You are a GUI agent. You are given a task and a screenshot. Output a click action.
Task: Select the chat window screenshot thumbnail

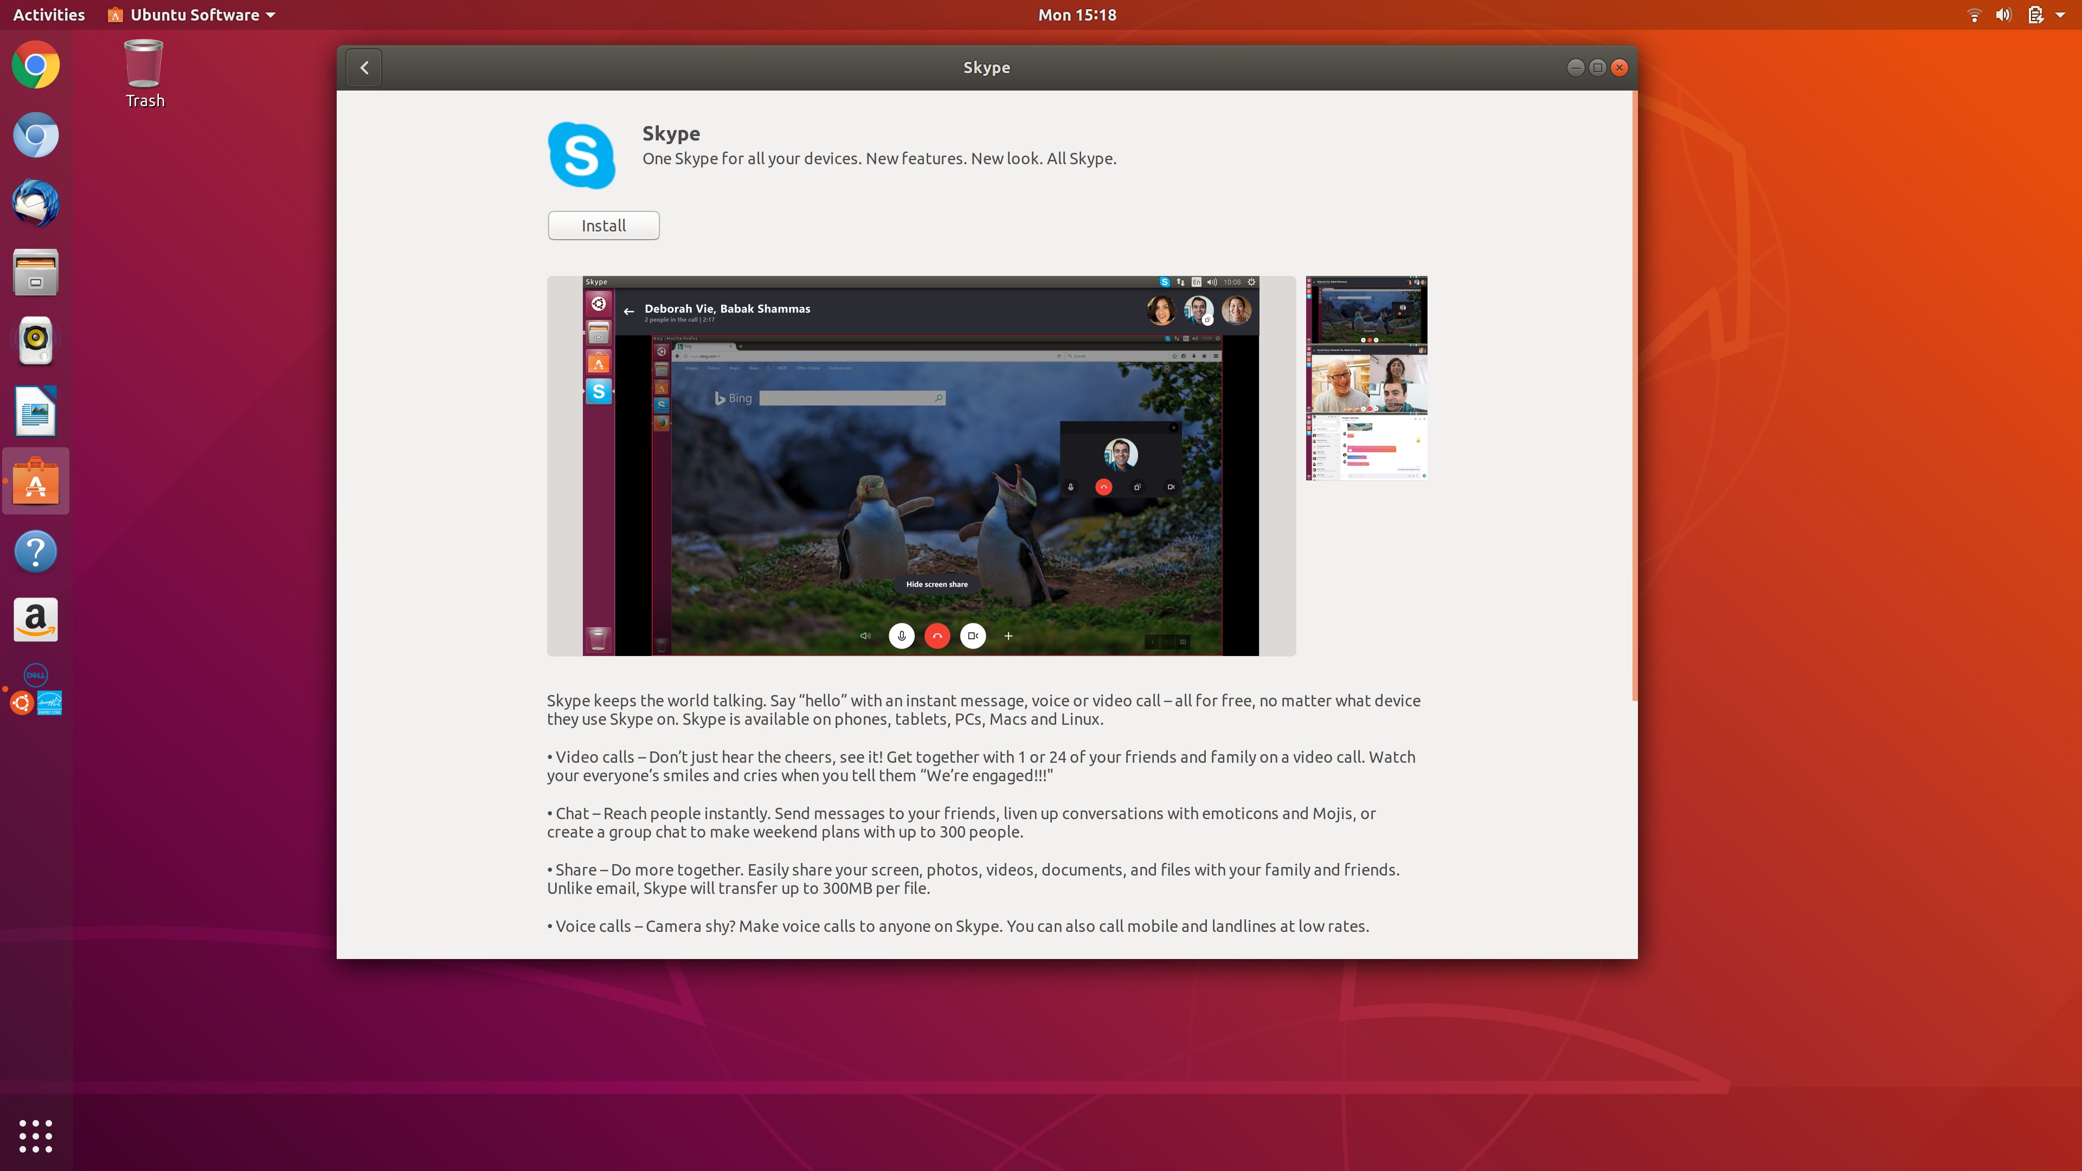1366,447
